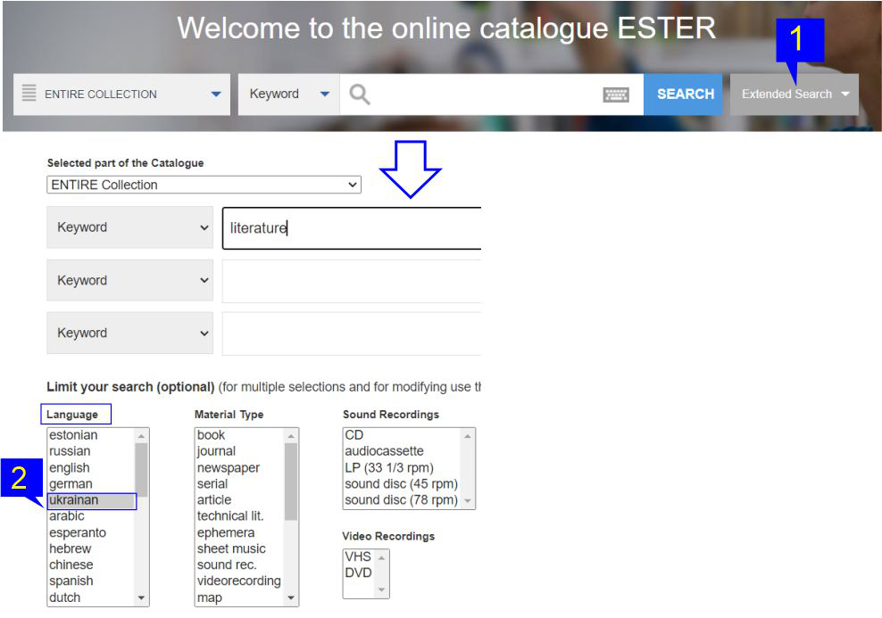Viewport: 882px width, 618px height.
Task: Select 'article' in the Material Type list
Action: point(213,500)
